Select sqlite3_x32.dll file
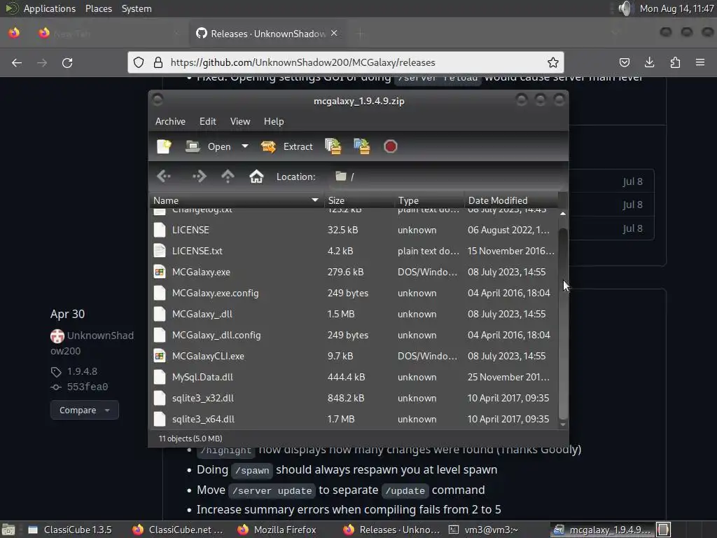 click(x=354, y=398)
